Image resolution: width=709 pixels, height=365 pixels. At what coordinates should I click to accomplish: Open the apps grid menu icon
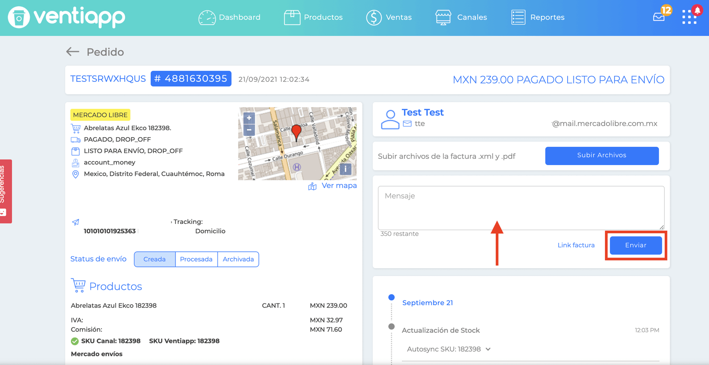pos(689,17)
